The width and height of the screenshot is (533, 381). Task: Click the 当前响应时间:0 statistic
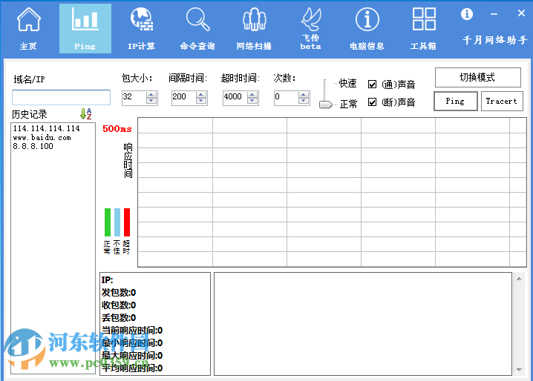point(132,330)
